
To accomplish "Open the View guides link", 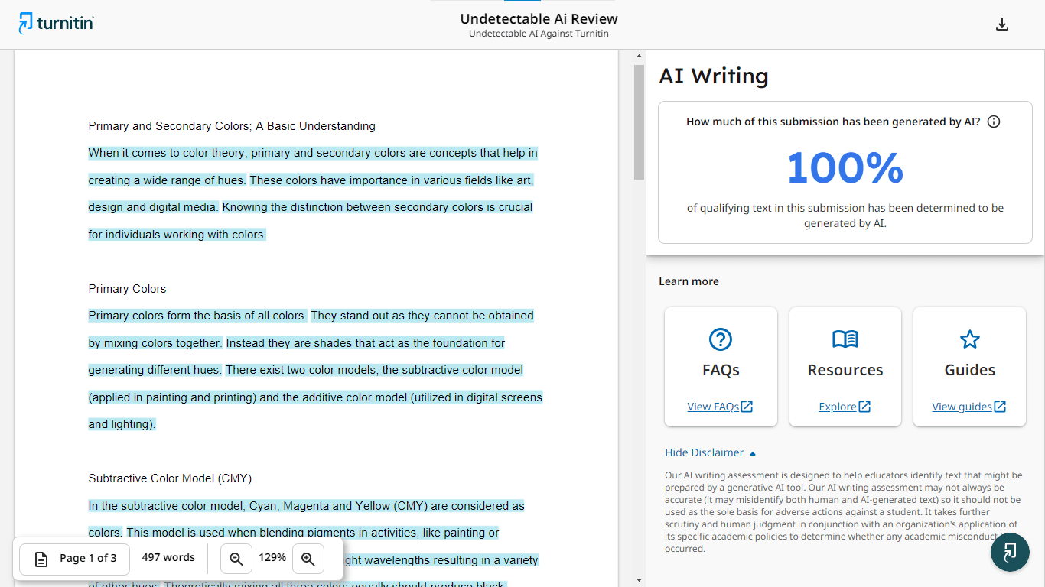I will point(968,407).
